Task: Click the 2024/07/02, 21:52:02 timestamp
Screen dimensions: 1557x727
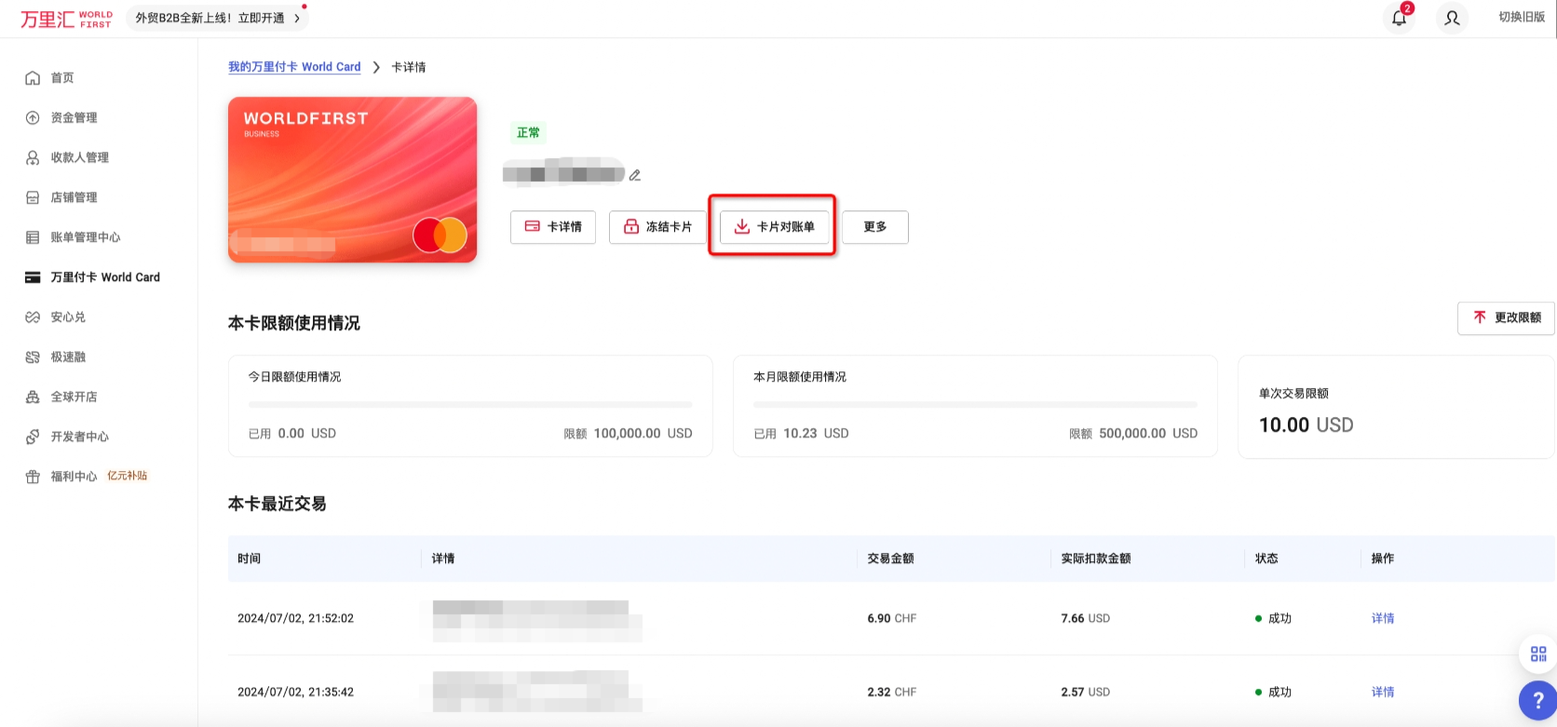Action: [295, 618]
